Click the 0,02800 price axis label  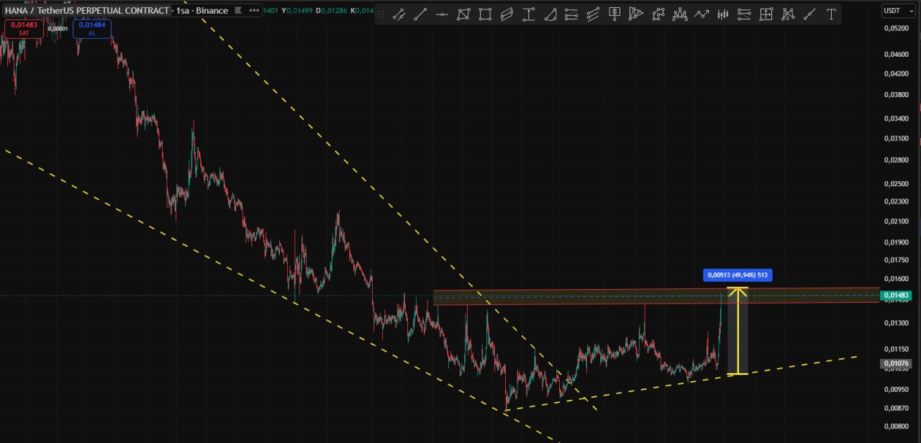click(x=897, y=160)
